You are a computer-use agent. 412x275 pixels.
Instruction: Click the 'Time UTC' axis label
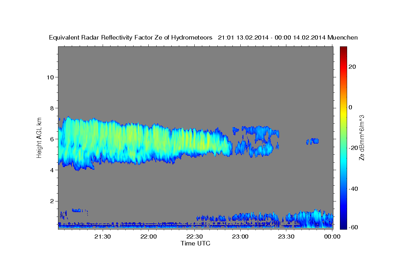pos(195,244)
